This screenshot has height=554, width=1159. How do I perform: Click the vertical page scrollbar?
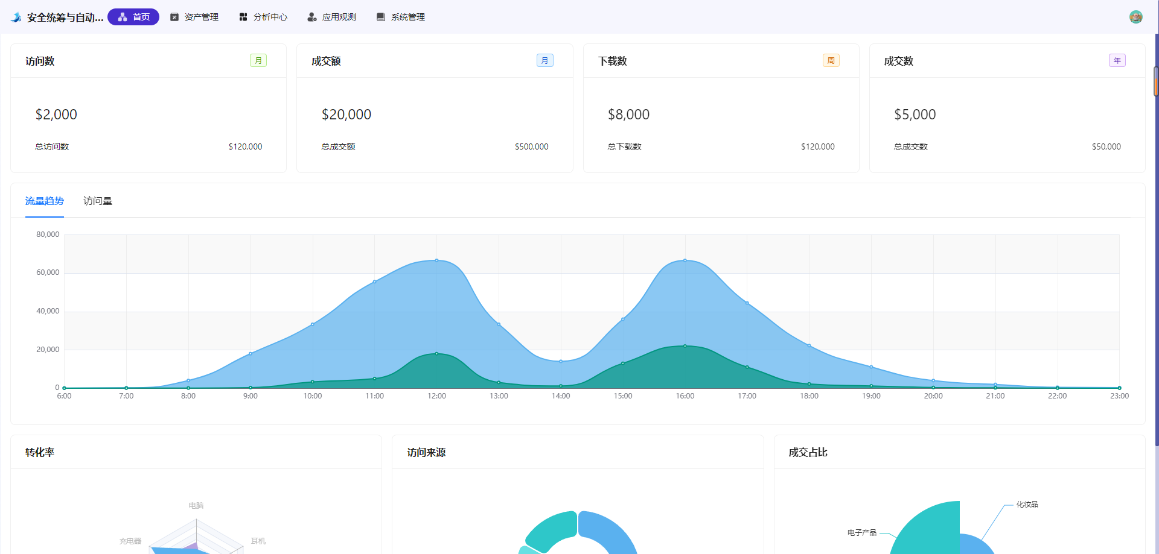click(x=1156, y=241)
